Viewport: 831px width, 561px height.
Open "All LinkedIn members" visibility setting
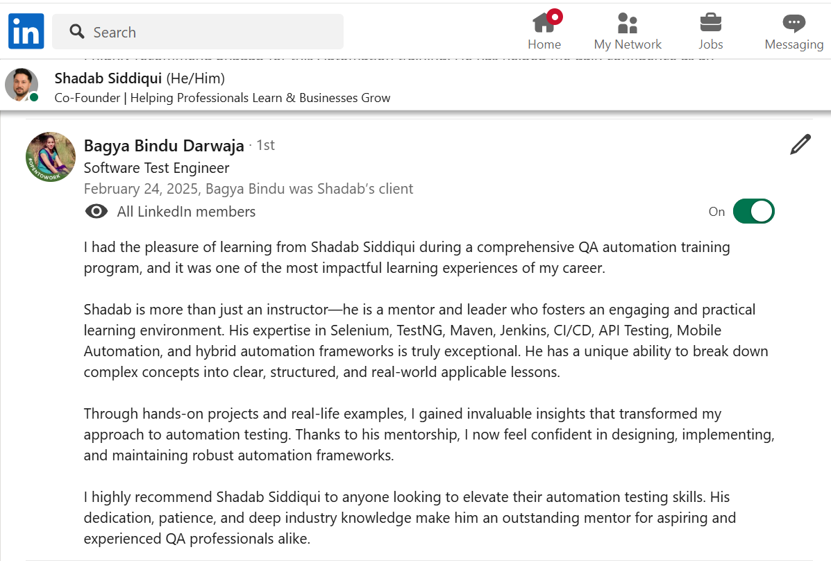click(x=186, y=212)
